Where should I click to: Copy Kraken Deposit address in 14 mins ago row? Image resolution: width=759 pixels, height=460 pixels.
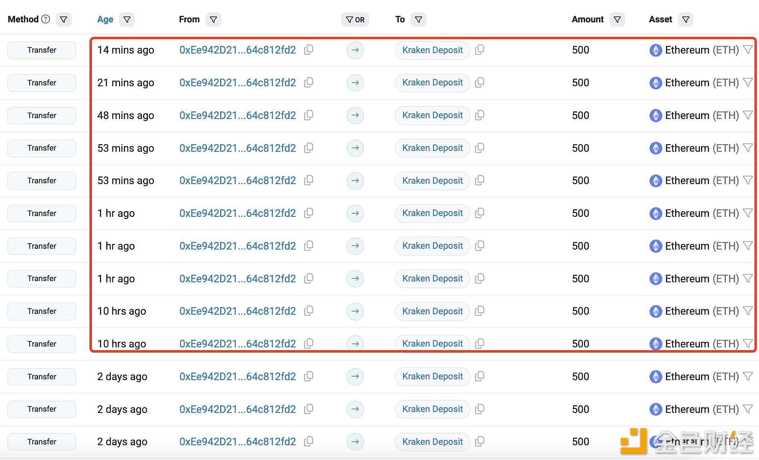coord(480,50)
